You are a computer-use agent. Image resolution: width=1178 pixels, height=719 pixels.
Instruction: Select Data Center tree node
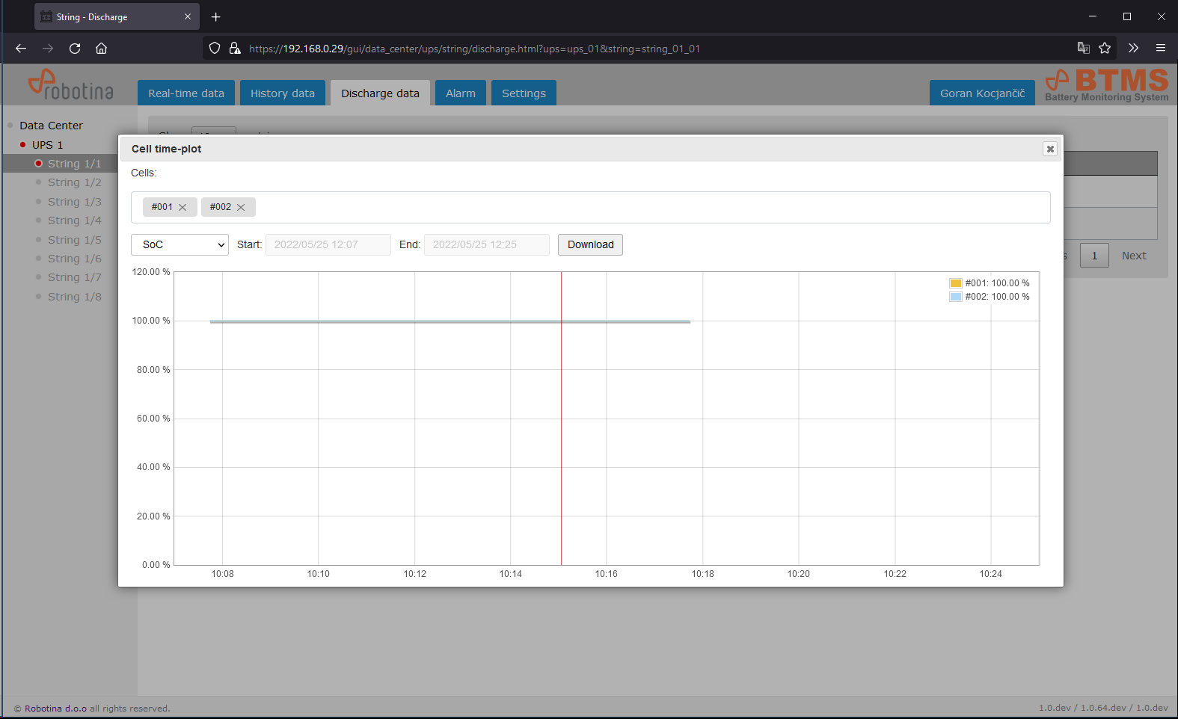pyautogui.click(x=51, y=126)
